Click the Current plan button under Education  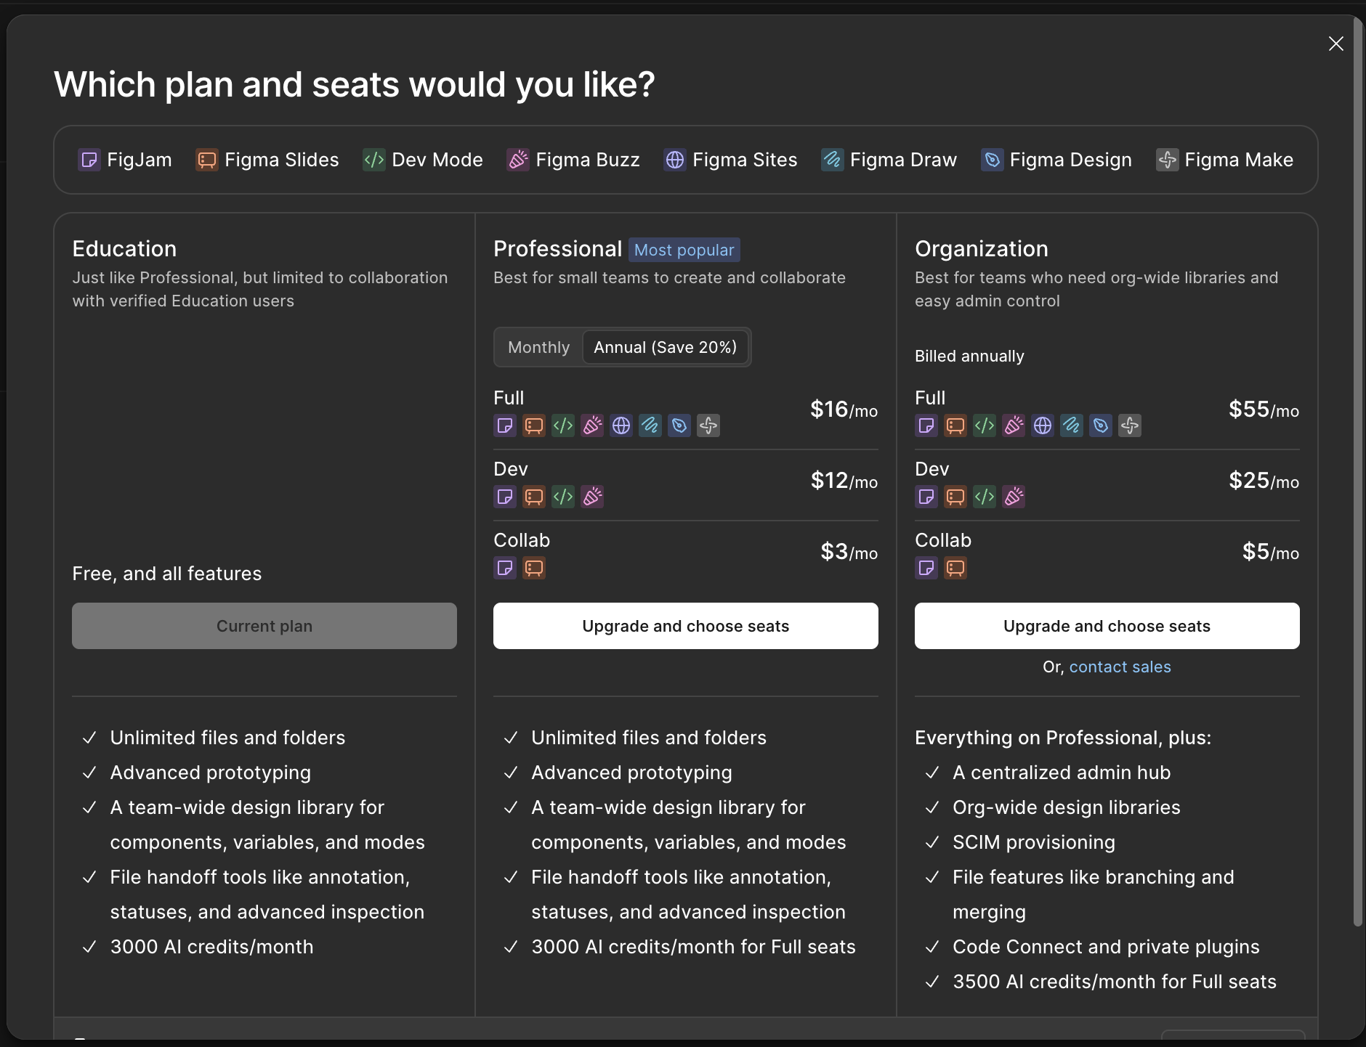coord(264,626)
